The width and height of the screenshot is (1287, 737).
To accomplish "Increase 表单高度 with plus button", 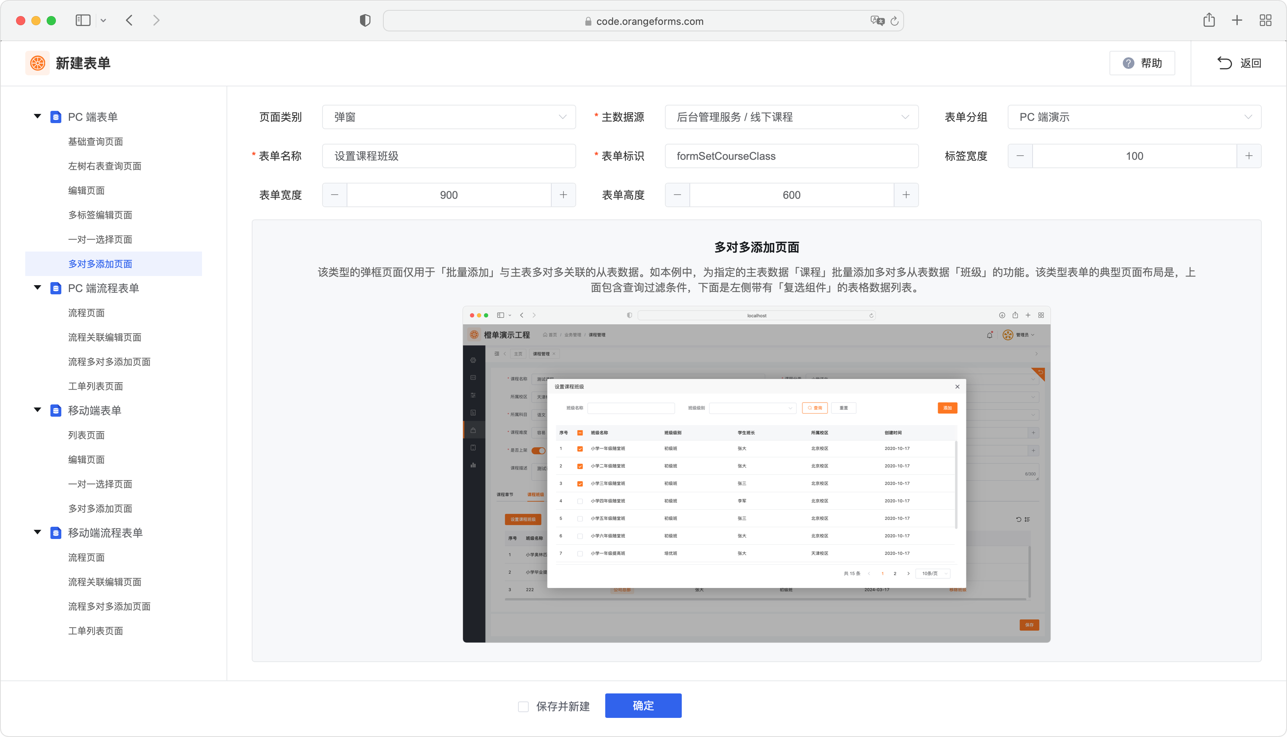I will click(906, 195).
